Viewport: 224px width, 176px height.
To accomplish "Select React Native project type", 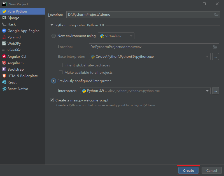I will click(23, 89).
